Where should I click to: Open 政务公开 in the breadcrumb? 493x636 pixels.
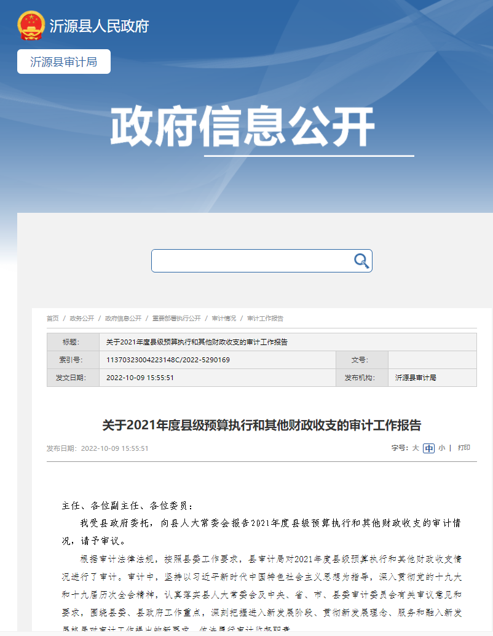pyautogui.click(x=82, y=319)
